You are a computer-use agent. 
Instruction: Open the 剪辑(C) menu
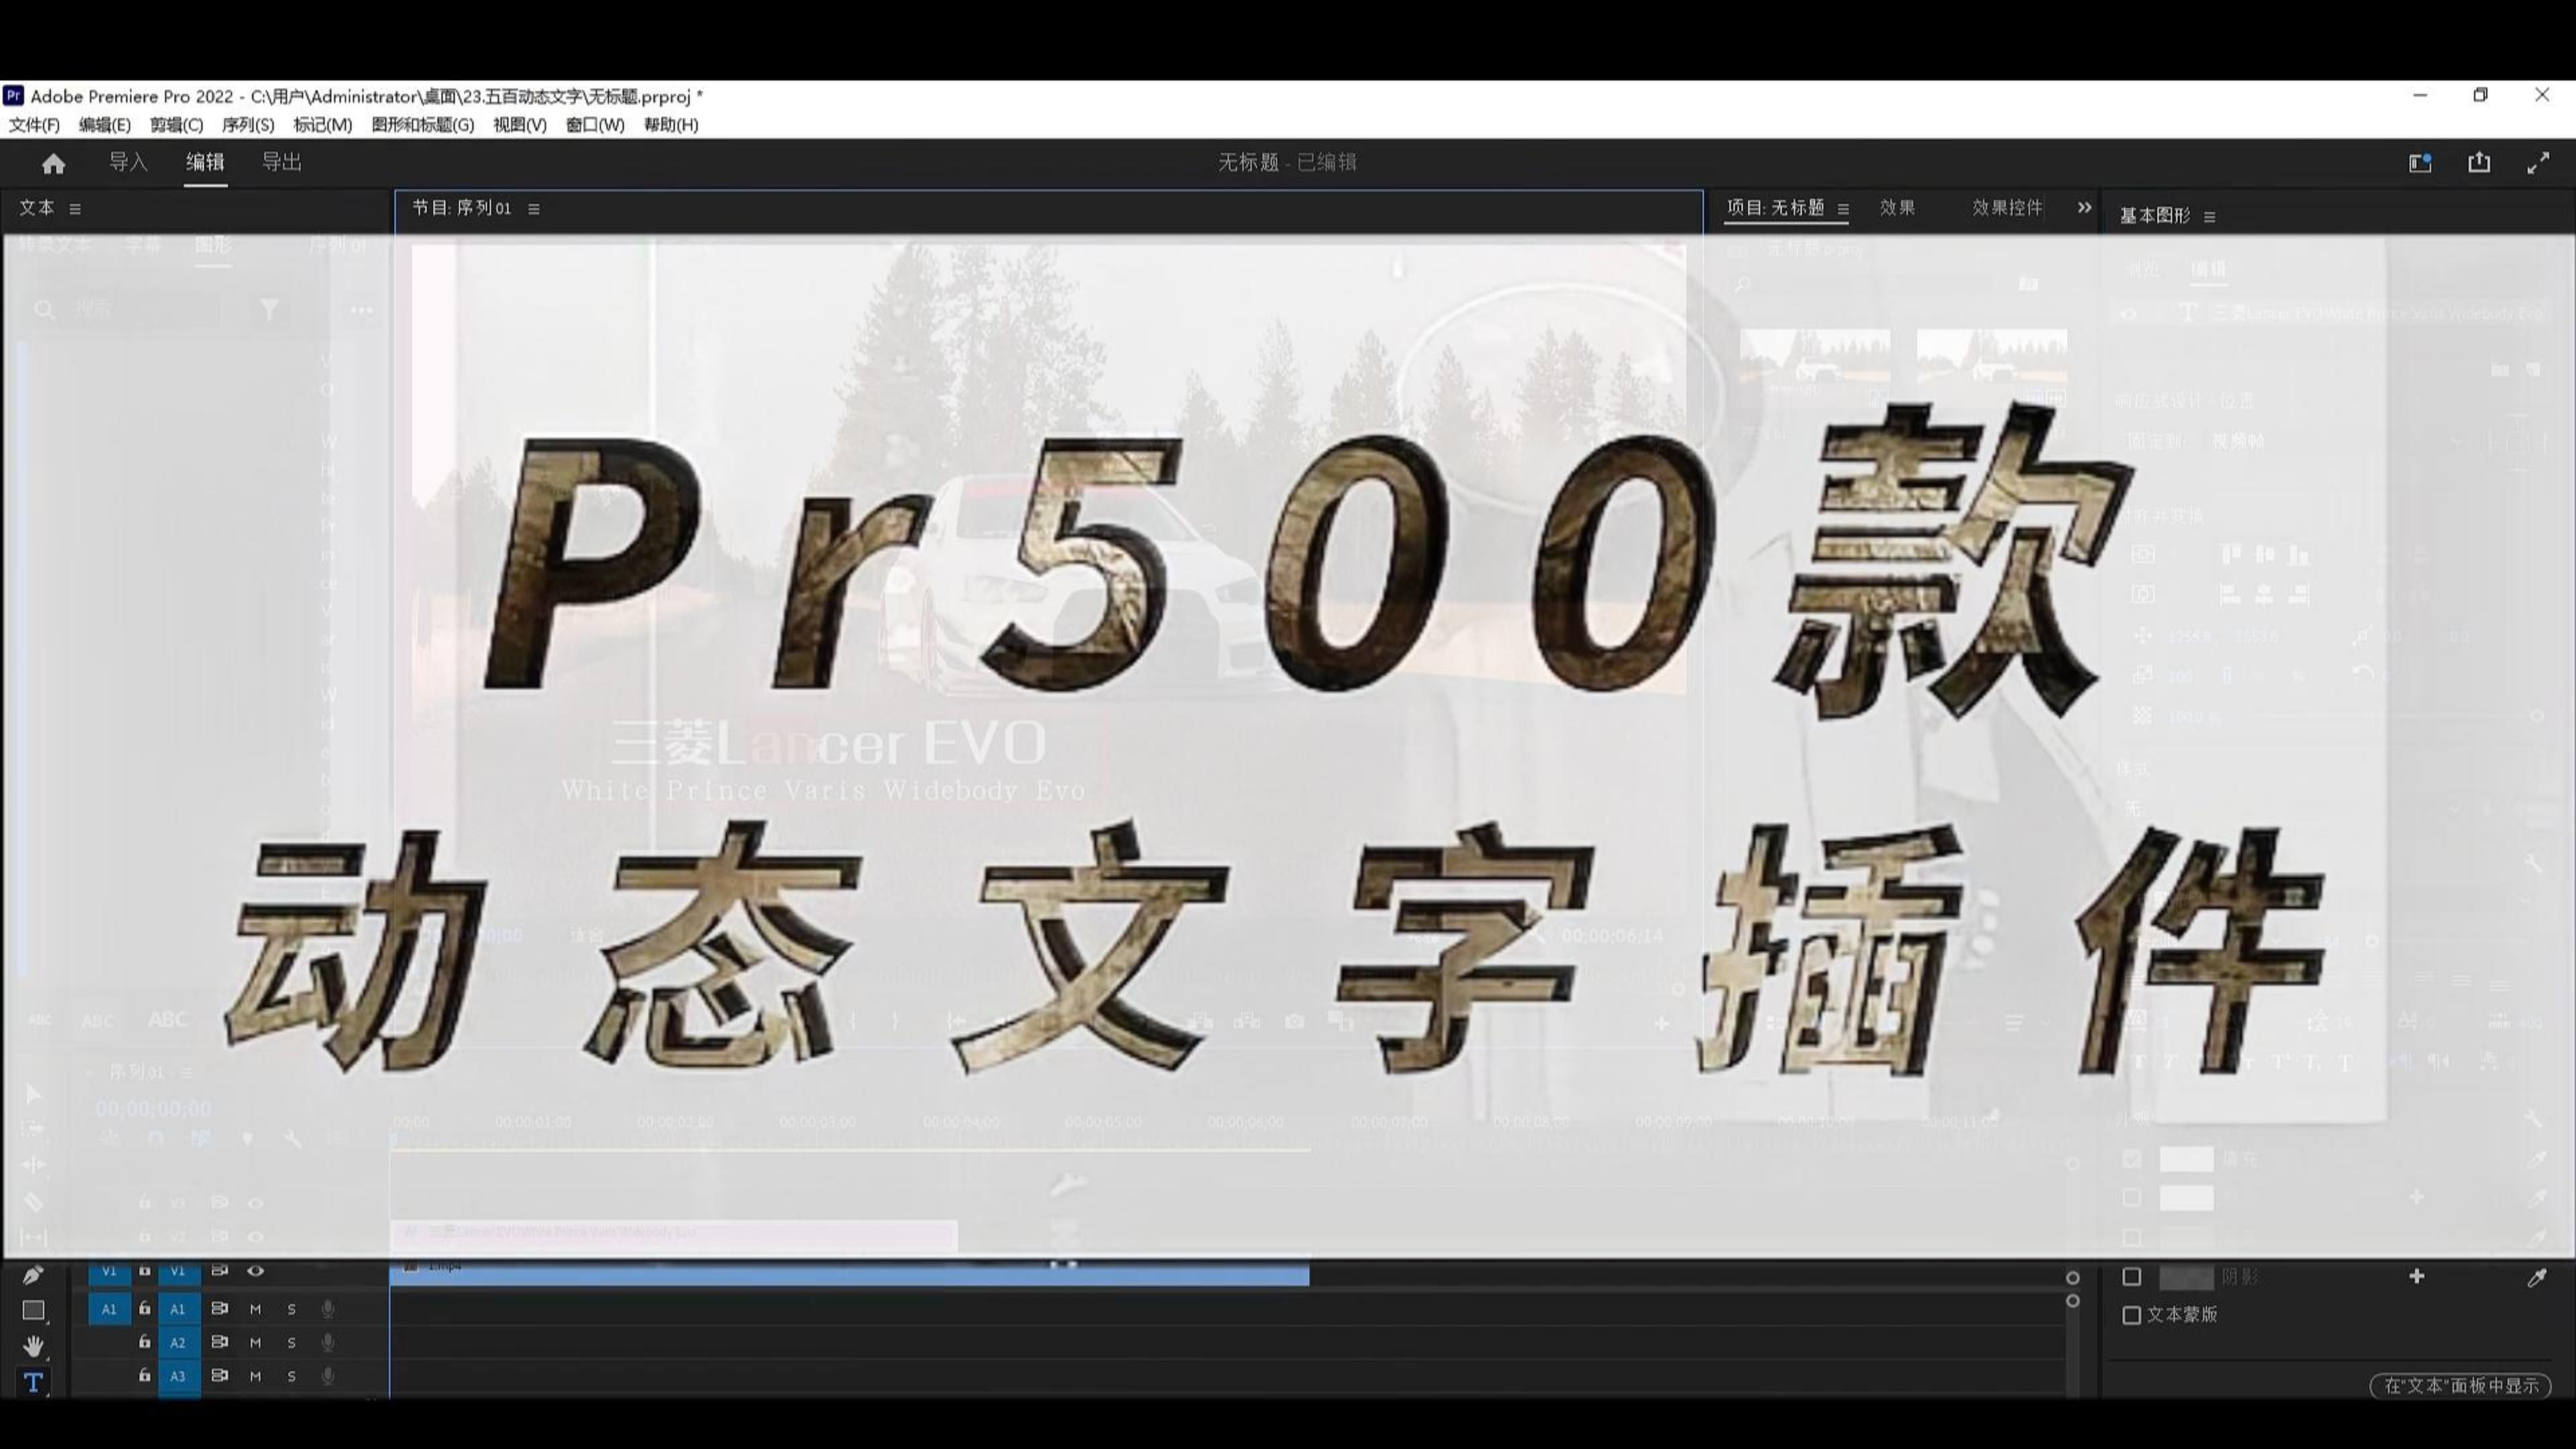tap(177, 125)
